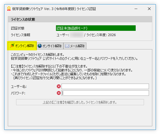This screenshot has width=160, height=134.
Task: Focus the パスワード input field
Action: 105,93
